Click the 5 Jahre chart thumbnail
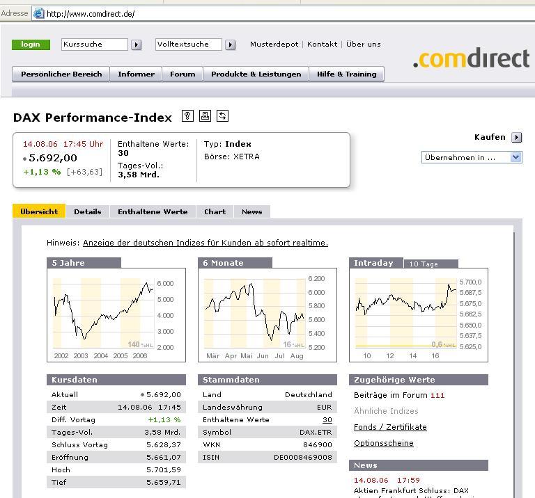This screenshot has height=498, width=535. [116, 315]
